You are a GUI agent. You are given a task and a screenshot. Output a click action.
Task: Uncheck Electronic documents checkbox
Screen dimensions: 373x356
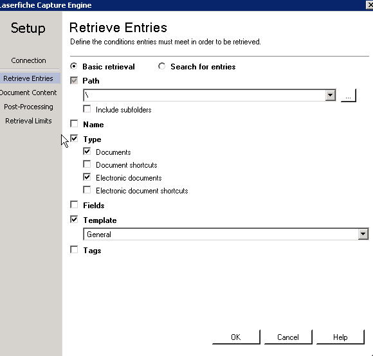pos(87,177)
